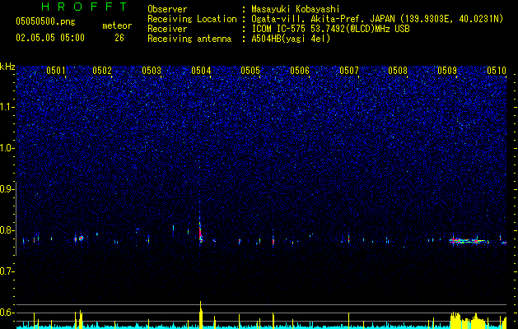The image size is (518, 329).
Task: Click the strong vertical meteor echo at 0504
Action: pos(200,233)
